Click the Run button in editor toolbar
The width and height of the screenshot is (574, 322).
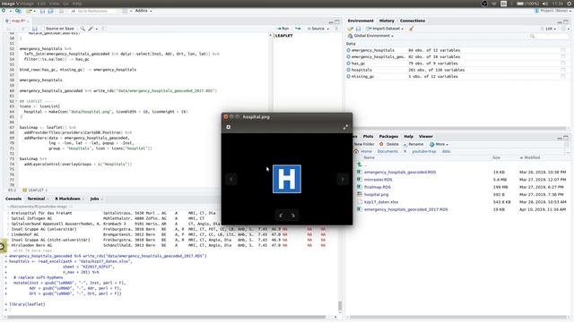click(x=283, y=29)
